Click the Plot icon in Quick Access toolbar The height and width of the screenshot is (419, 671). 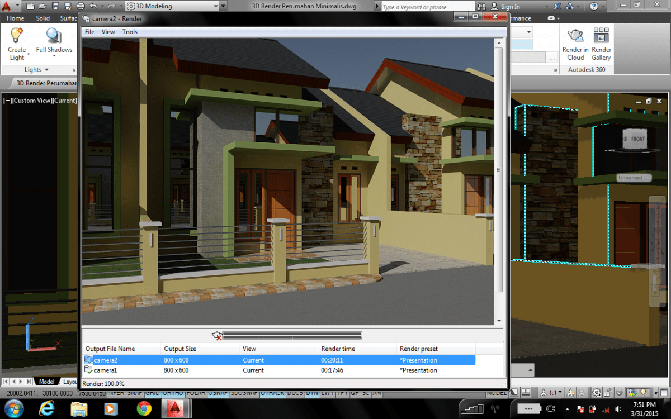tap(80, 6)
